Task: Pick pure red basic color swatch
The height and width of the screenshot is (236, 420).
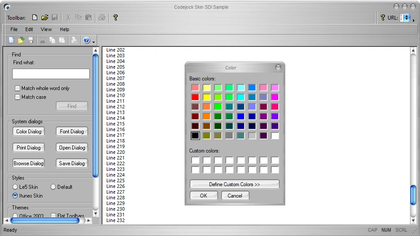Action: 195,97
